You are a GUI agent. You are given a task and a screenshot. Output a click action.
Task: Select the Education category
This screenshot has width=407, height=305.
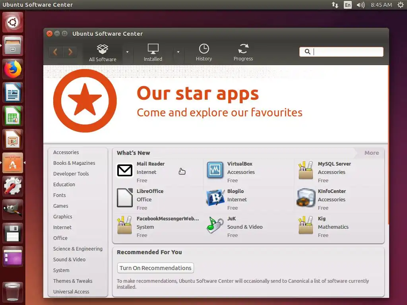click(64, 184)
